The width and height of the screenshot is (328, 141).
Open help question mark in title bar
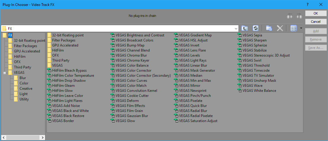(307, 4)
